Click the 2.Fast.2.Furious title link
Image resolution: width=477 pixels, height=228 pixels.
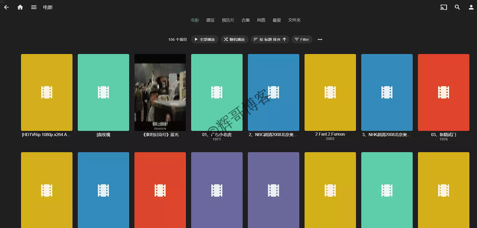click(x=330, y=134)
